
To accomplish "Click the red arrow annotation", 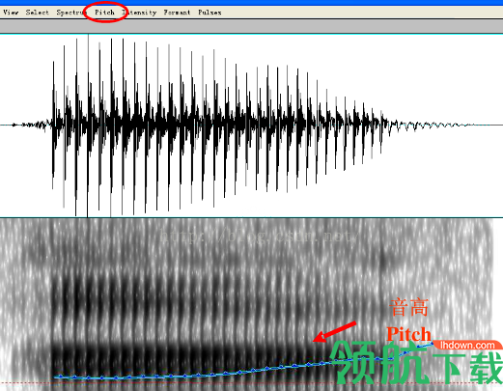I will click(334, 331).
